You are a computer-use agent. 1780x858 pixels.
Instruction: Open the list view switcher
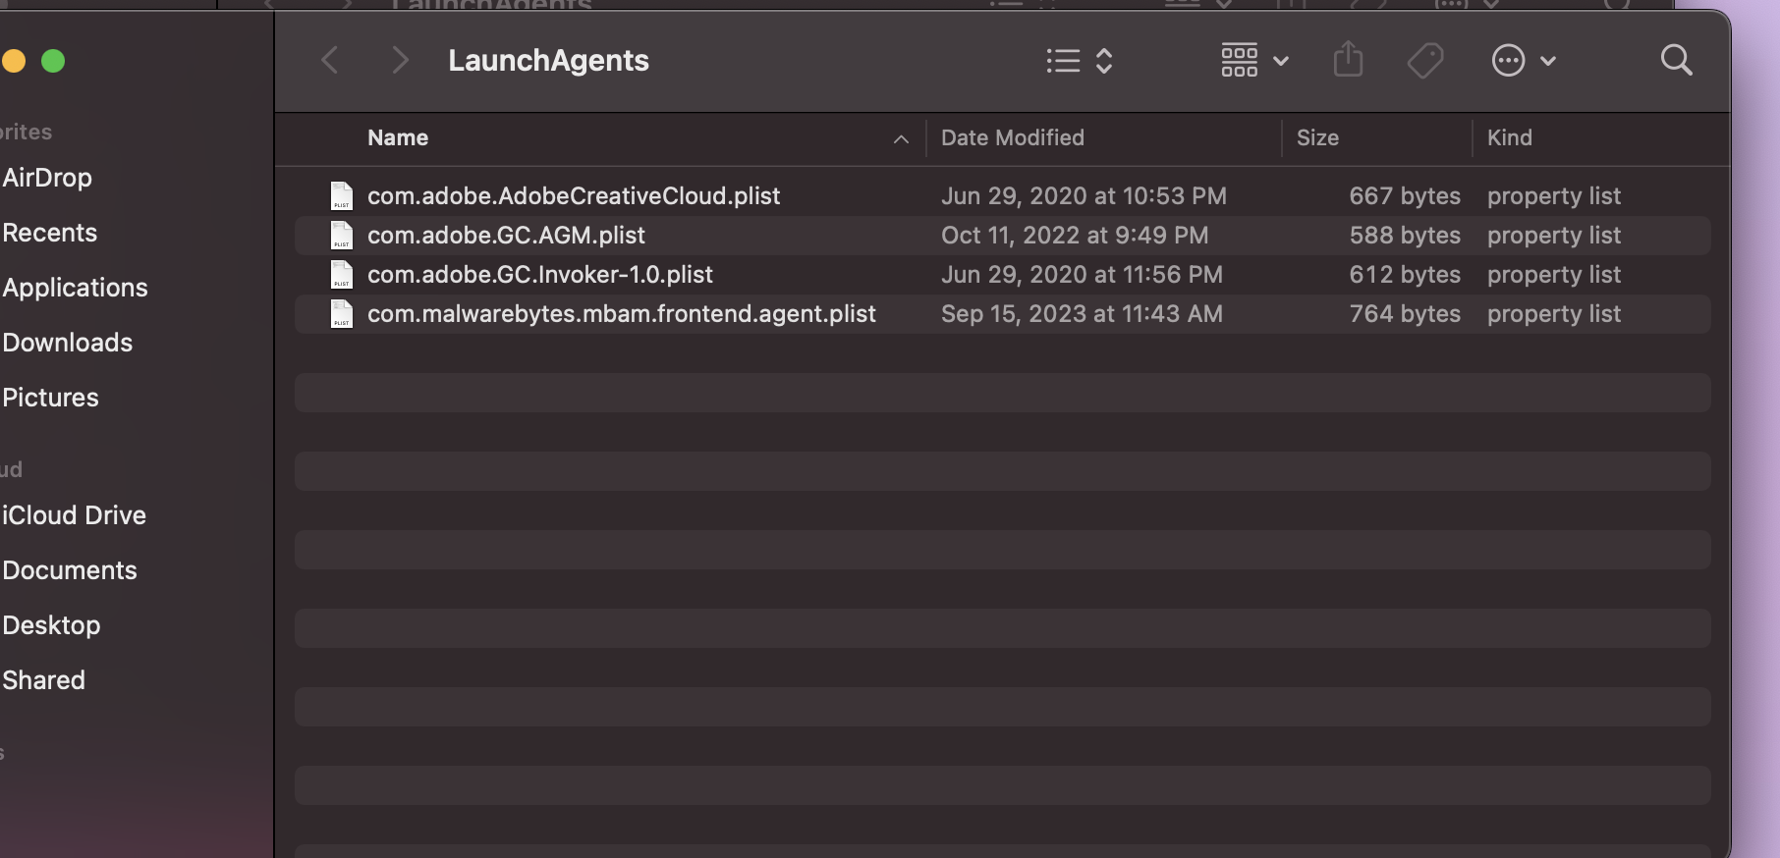click(1079, 61)
